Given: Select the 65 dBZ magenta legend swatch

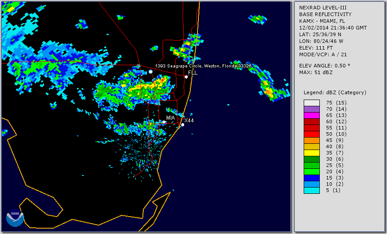Looking at the screenshot, I should tap(312, 115).
